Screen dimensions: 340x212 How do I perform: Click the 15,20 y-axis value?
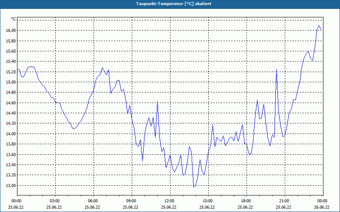click(x=12, y=72)
